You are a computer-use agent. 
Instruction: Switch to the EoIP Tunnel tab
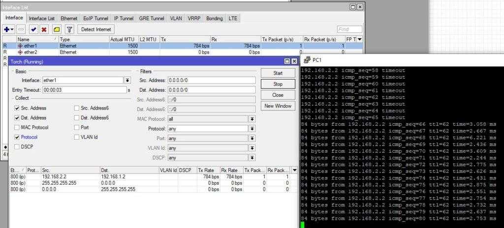click(95, 18)
